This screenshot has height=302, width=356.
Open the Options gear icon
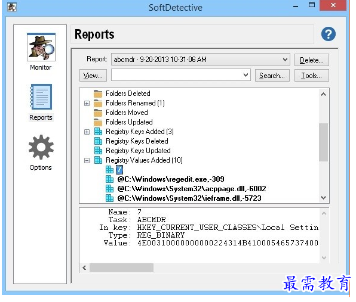(41, 147)
